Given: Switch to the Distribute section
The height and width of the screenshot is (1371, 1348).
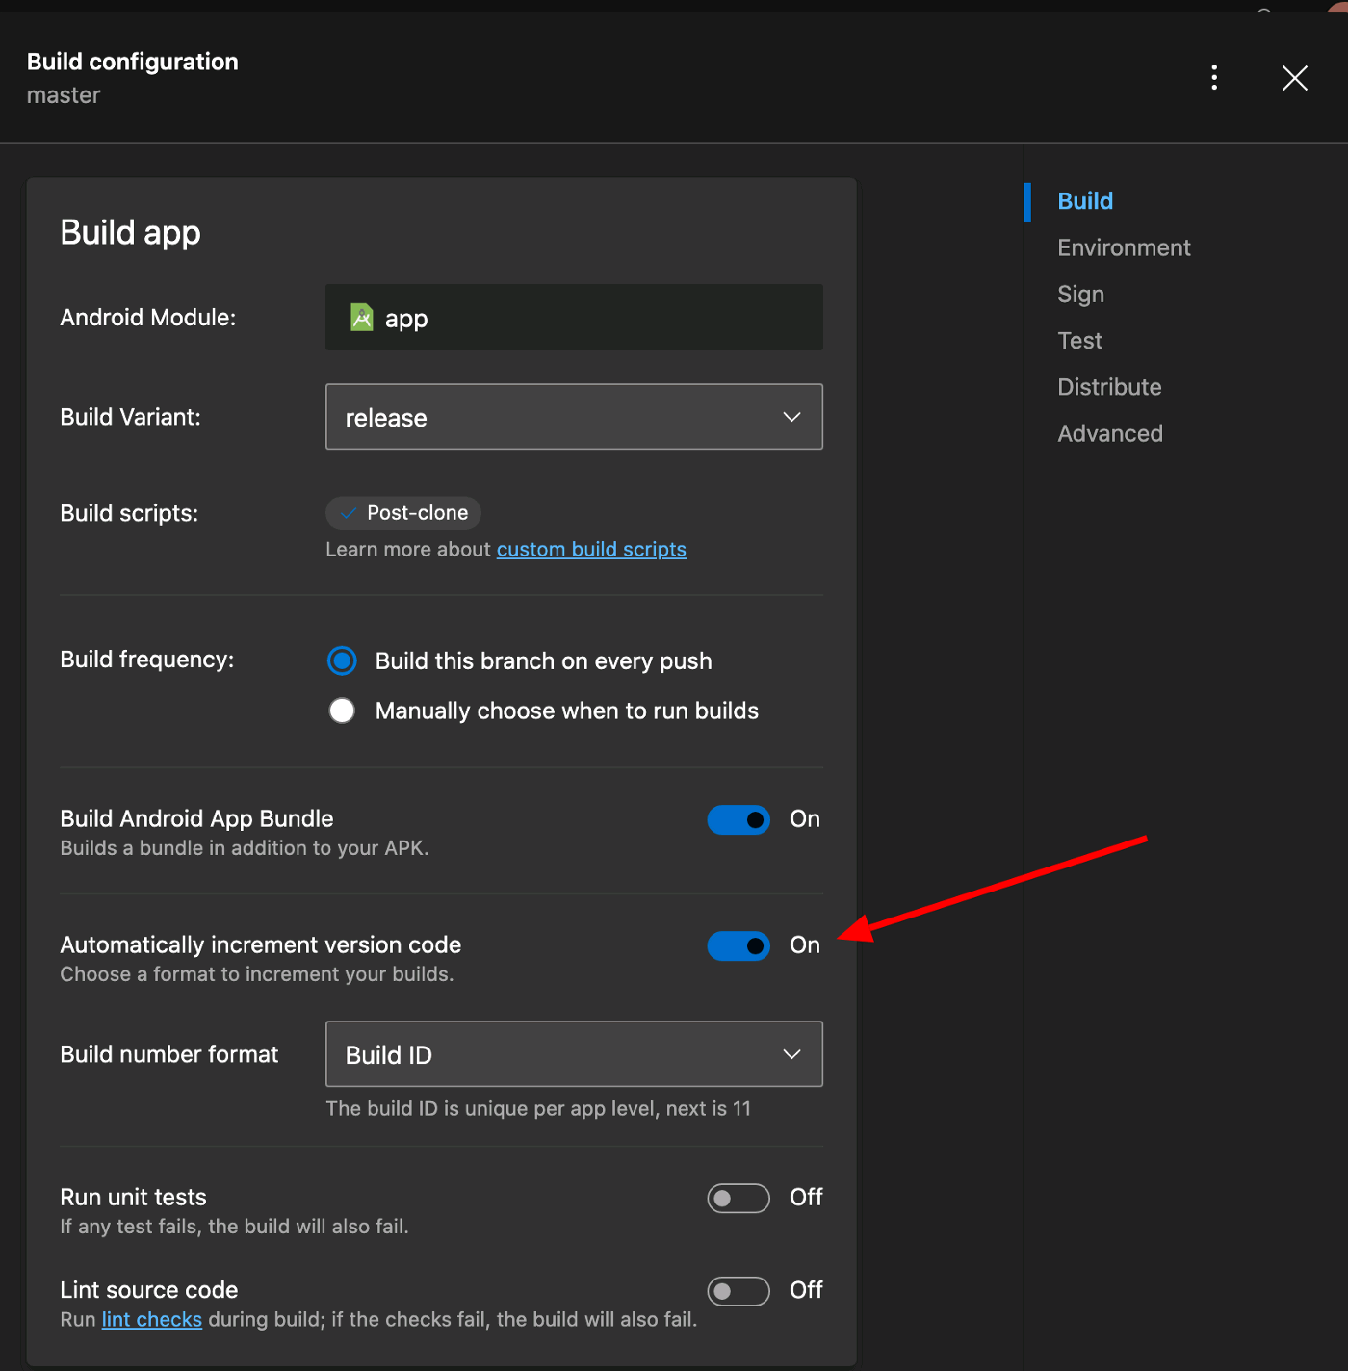Looking at the screenshot, I should [x=1109, y=387].
